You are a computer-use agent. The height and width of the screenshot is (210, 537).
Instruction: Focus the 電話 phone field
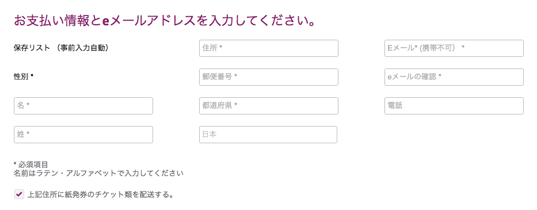tap(454, 106)
